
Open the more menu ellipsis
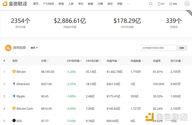pyautogui.click(x=129, y=4)
